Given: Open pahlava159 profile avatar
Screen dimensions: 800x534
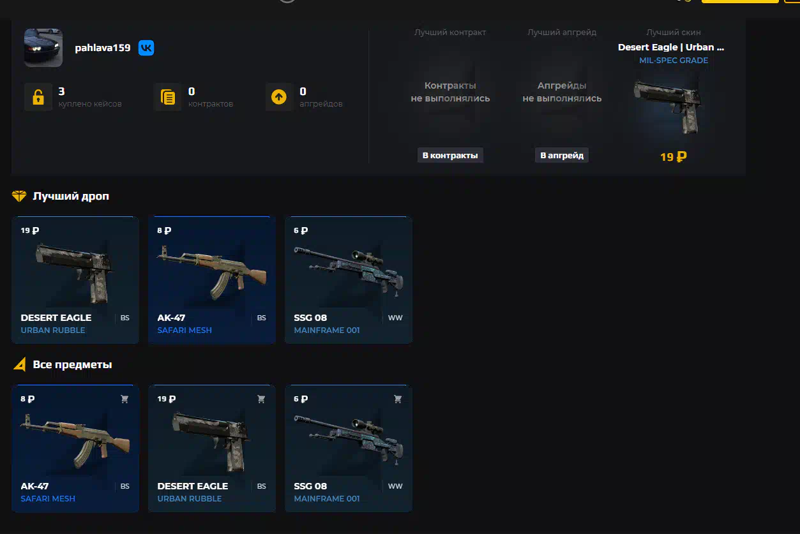Looking at the screenshot, I should [43, 47].
